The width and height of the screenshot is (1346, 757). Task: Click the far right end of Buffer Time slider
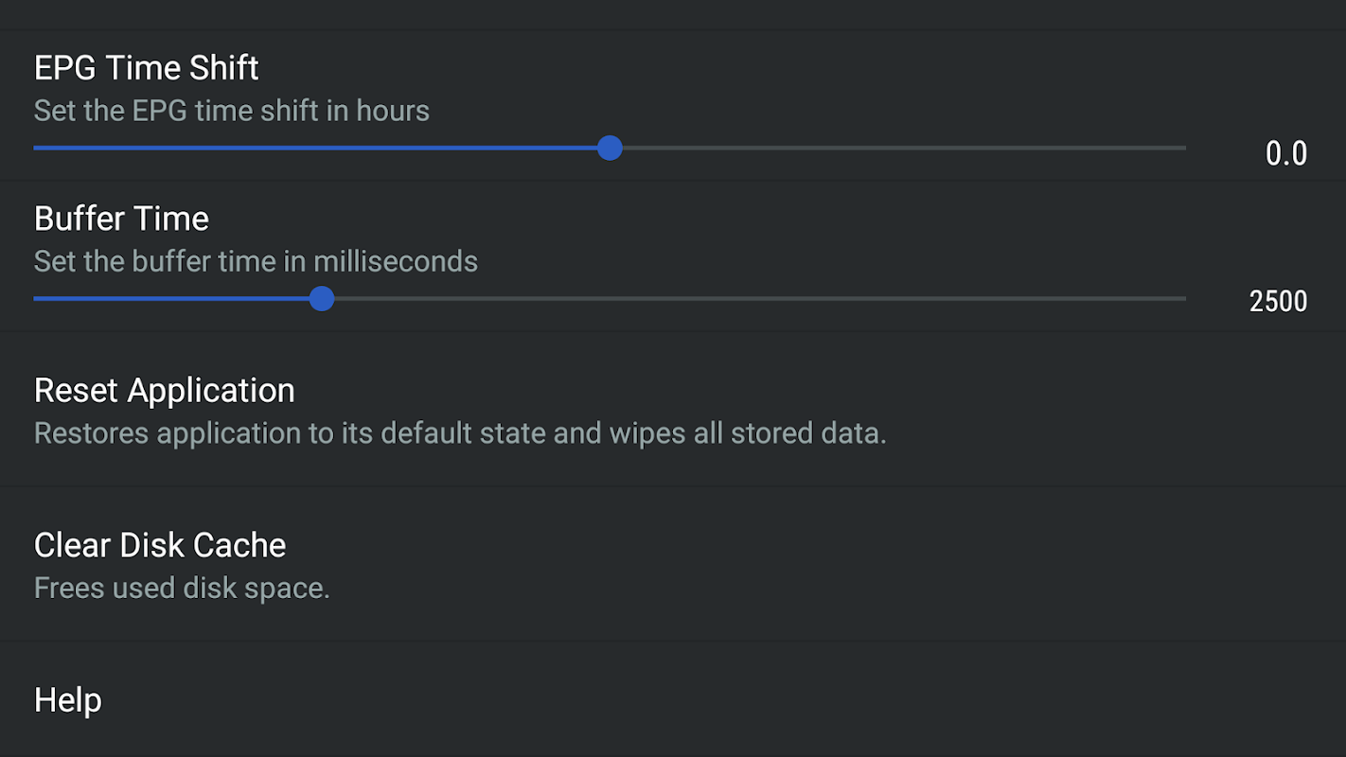click(x=1183, y=299)
